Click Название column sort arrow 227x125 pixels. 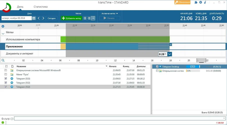(x=106, y=66)
